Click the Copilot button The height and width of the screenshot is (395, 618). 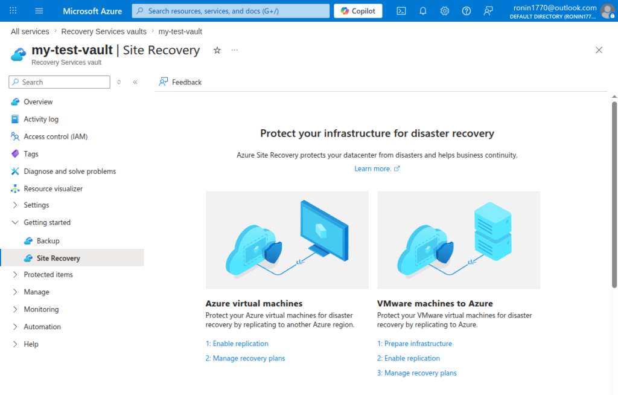click(358, 11)
